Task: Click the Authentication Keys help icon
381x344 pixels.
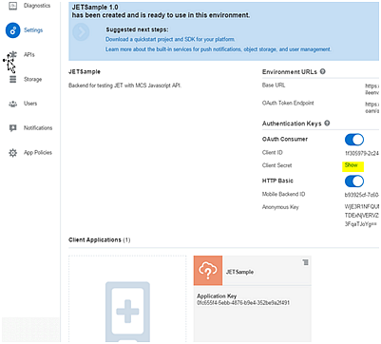Action: pos(327,124)
